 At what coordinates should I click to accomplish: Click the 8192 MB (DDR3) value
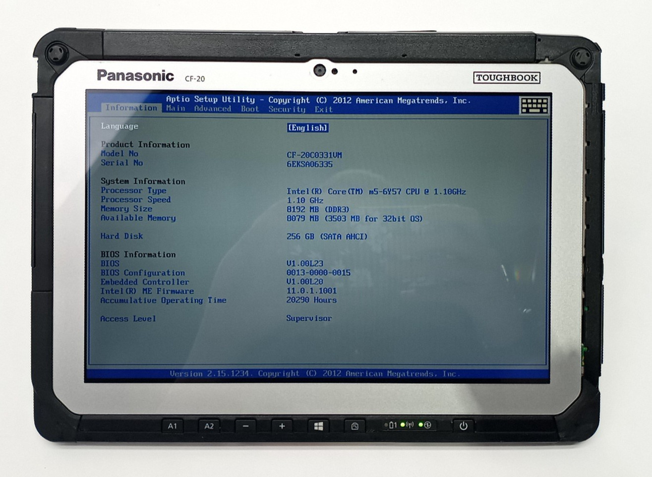[318, 209]
